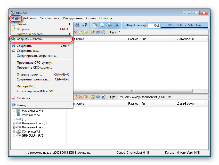
Task: Open the help question mark icon
Action: (109, 25)
